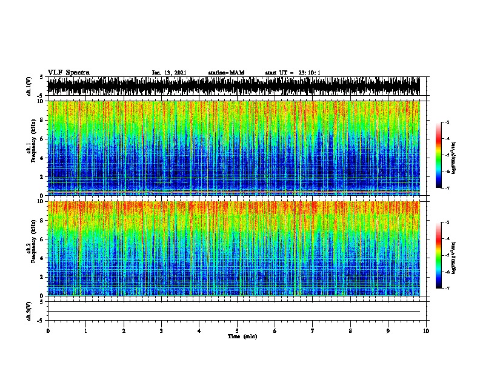Click the "-3" tick on ch.1 colorbar
The height and width of the screenshot is (371, 480).
pos(447,122)
